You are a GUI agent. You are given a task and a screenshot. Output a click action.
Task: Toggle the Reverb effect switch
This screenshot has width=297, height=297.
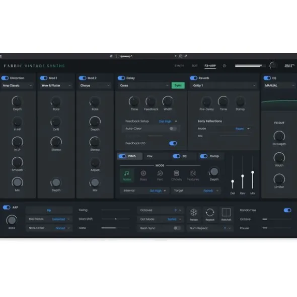point(194,78)
